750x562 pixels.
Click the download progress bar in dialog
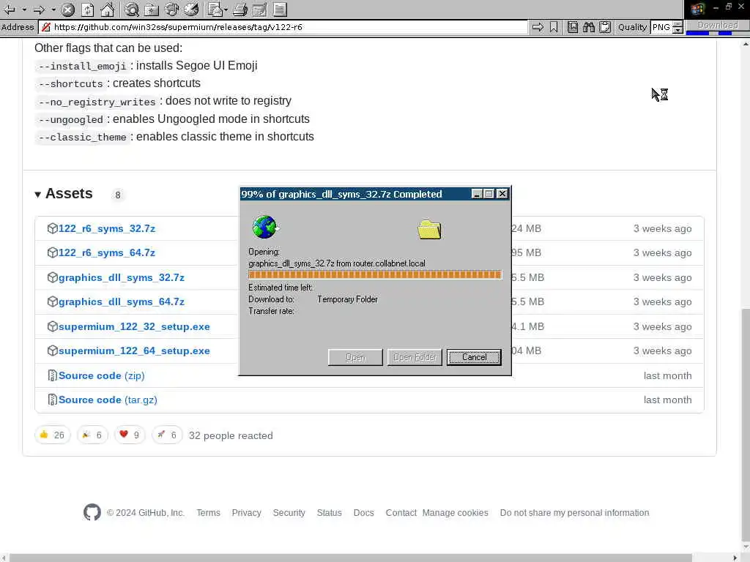click(x=375, y=275)
